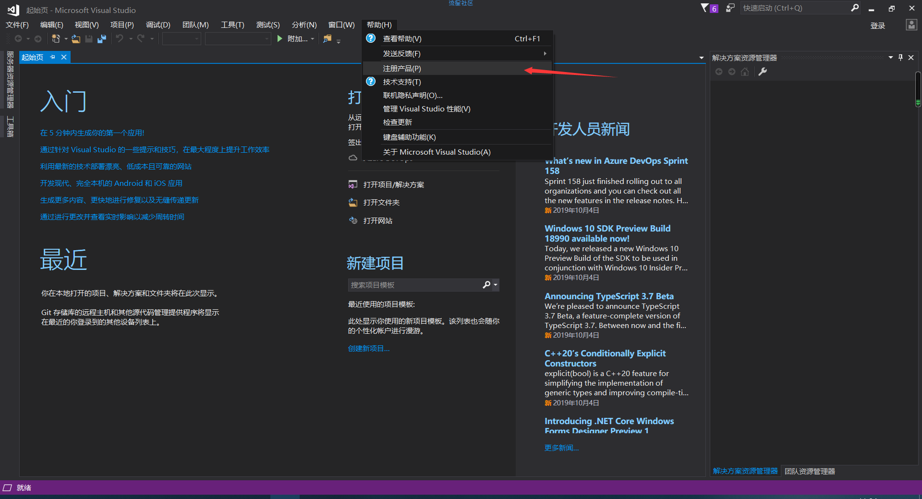
Task: Click the search icon in project template box
Action: point(486,285)
